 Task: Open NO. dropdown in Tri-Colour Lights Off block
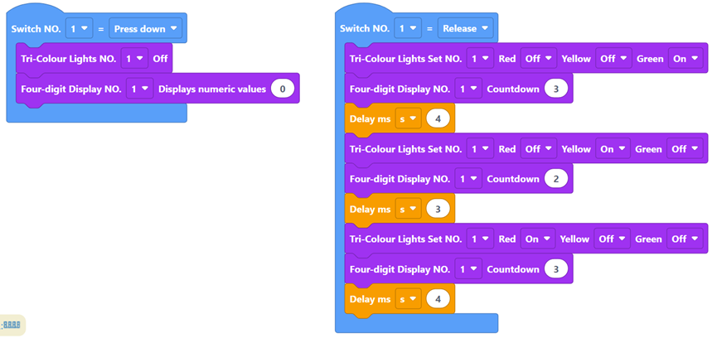point(133,59)
